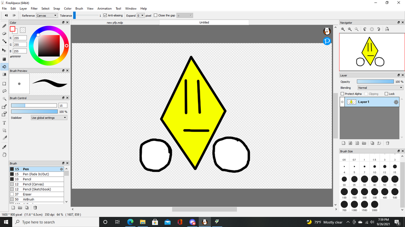The image size is (405, 227).
Task: Add a new 8bit layer
Action: (350, 143)
